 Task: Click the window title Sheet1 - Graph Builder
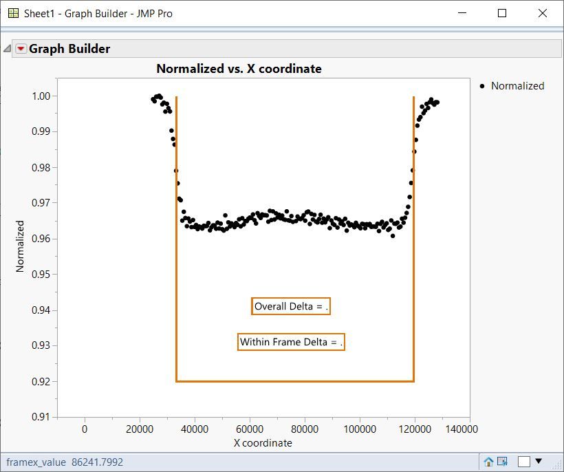click(98, 14)
